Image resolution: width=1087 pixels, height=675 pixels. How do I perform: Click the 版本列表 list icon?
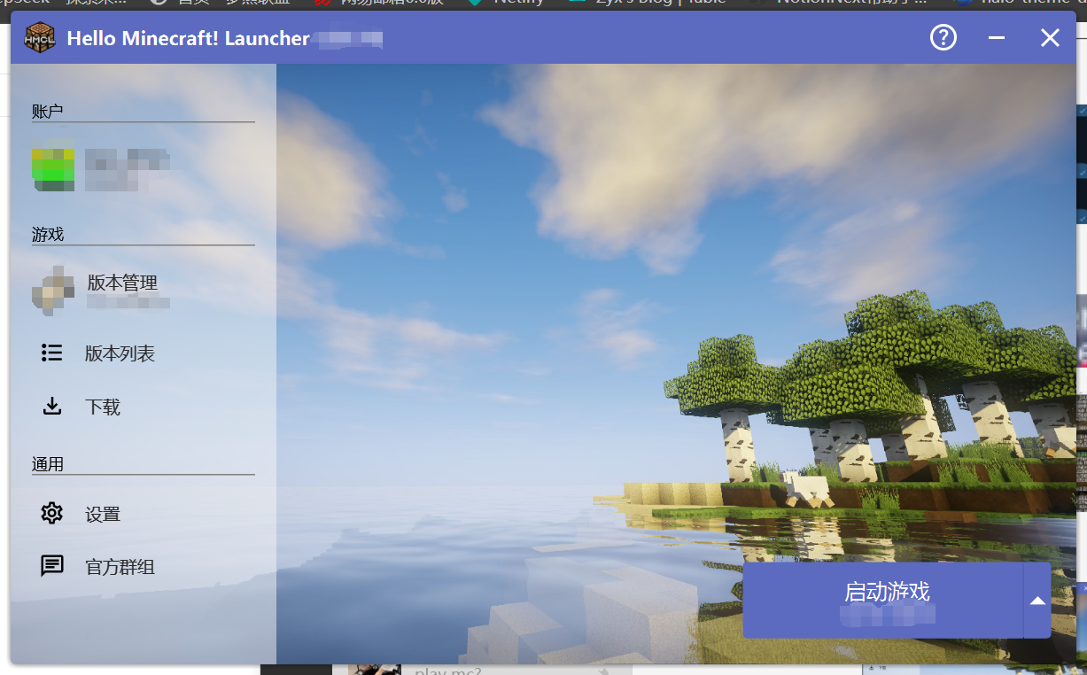point(52,353)
